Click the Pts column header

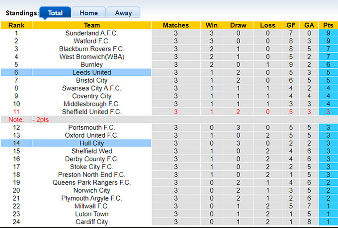[328, 25]
